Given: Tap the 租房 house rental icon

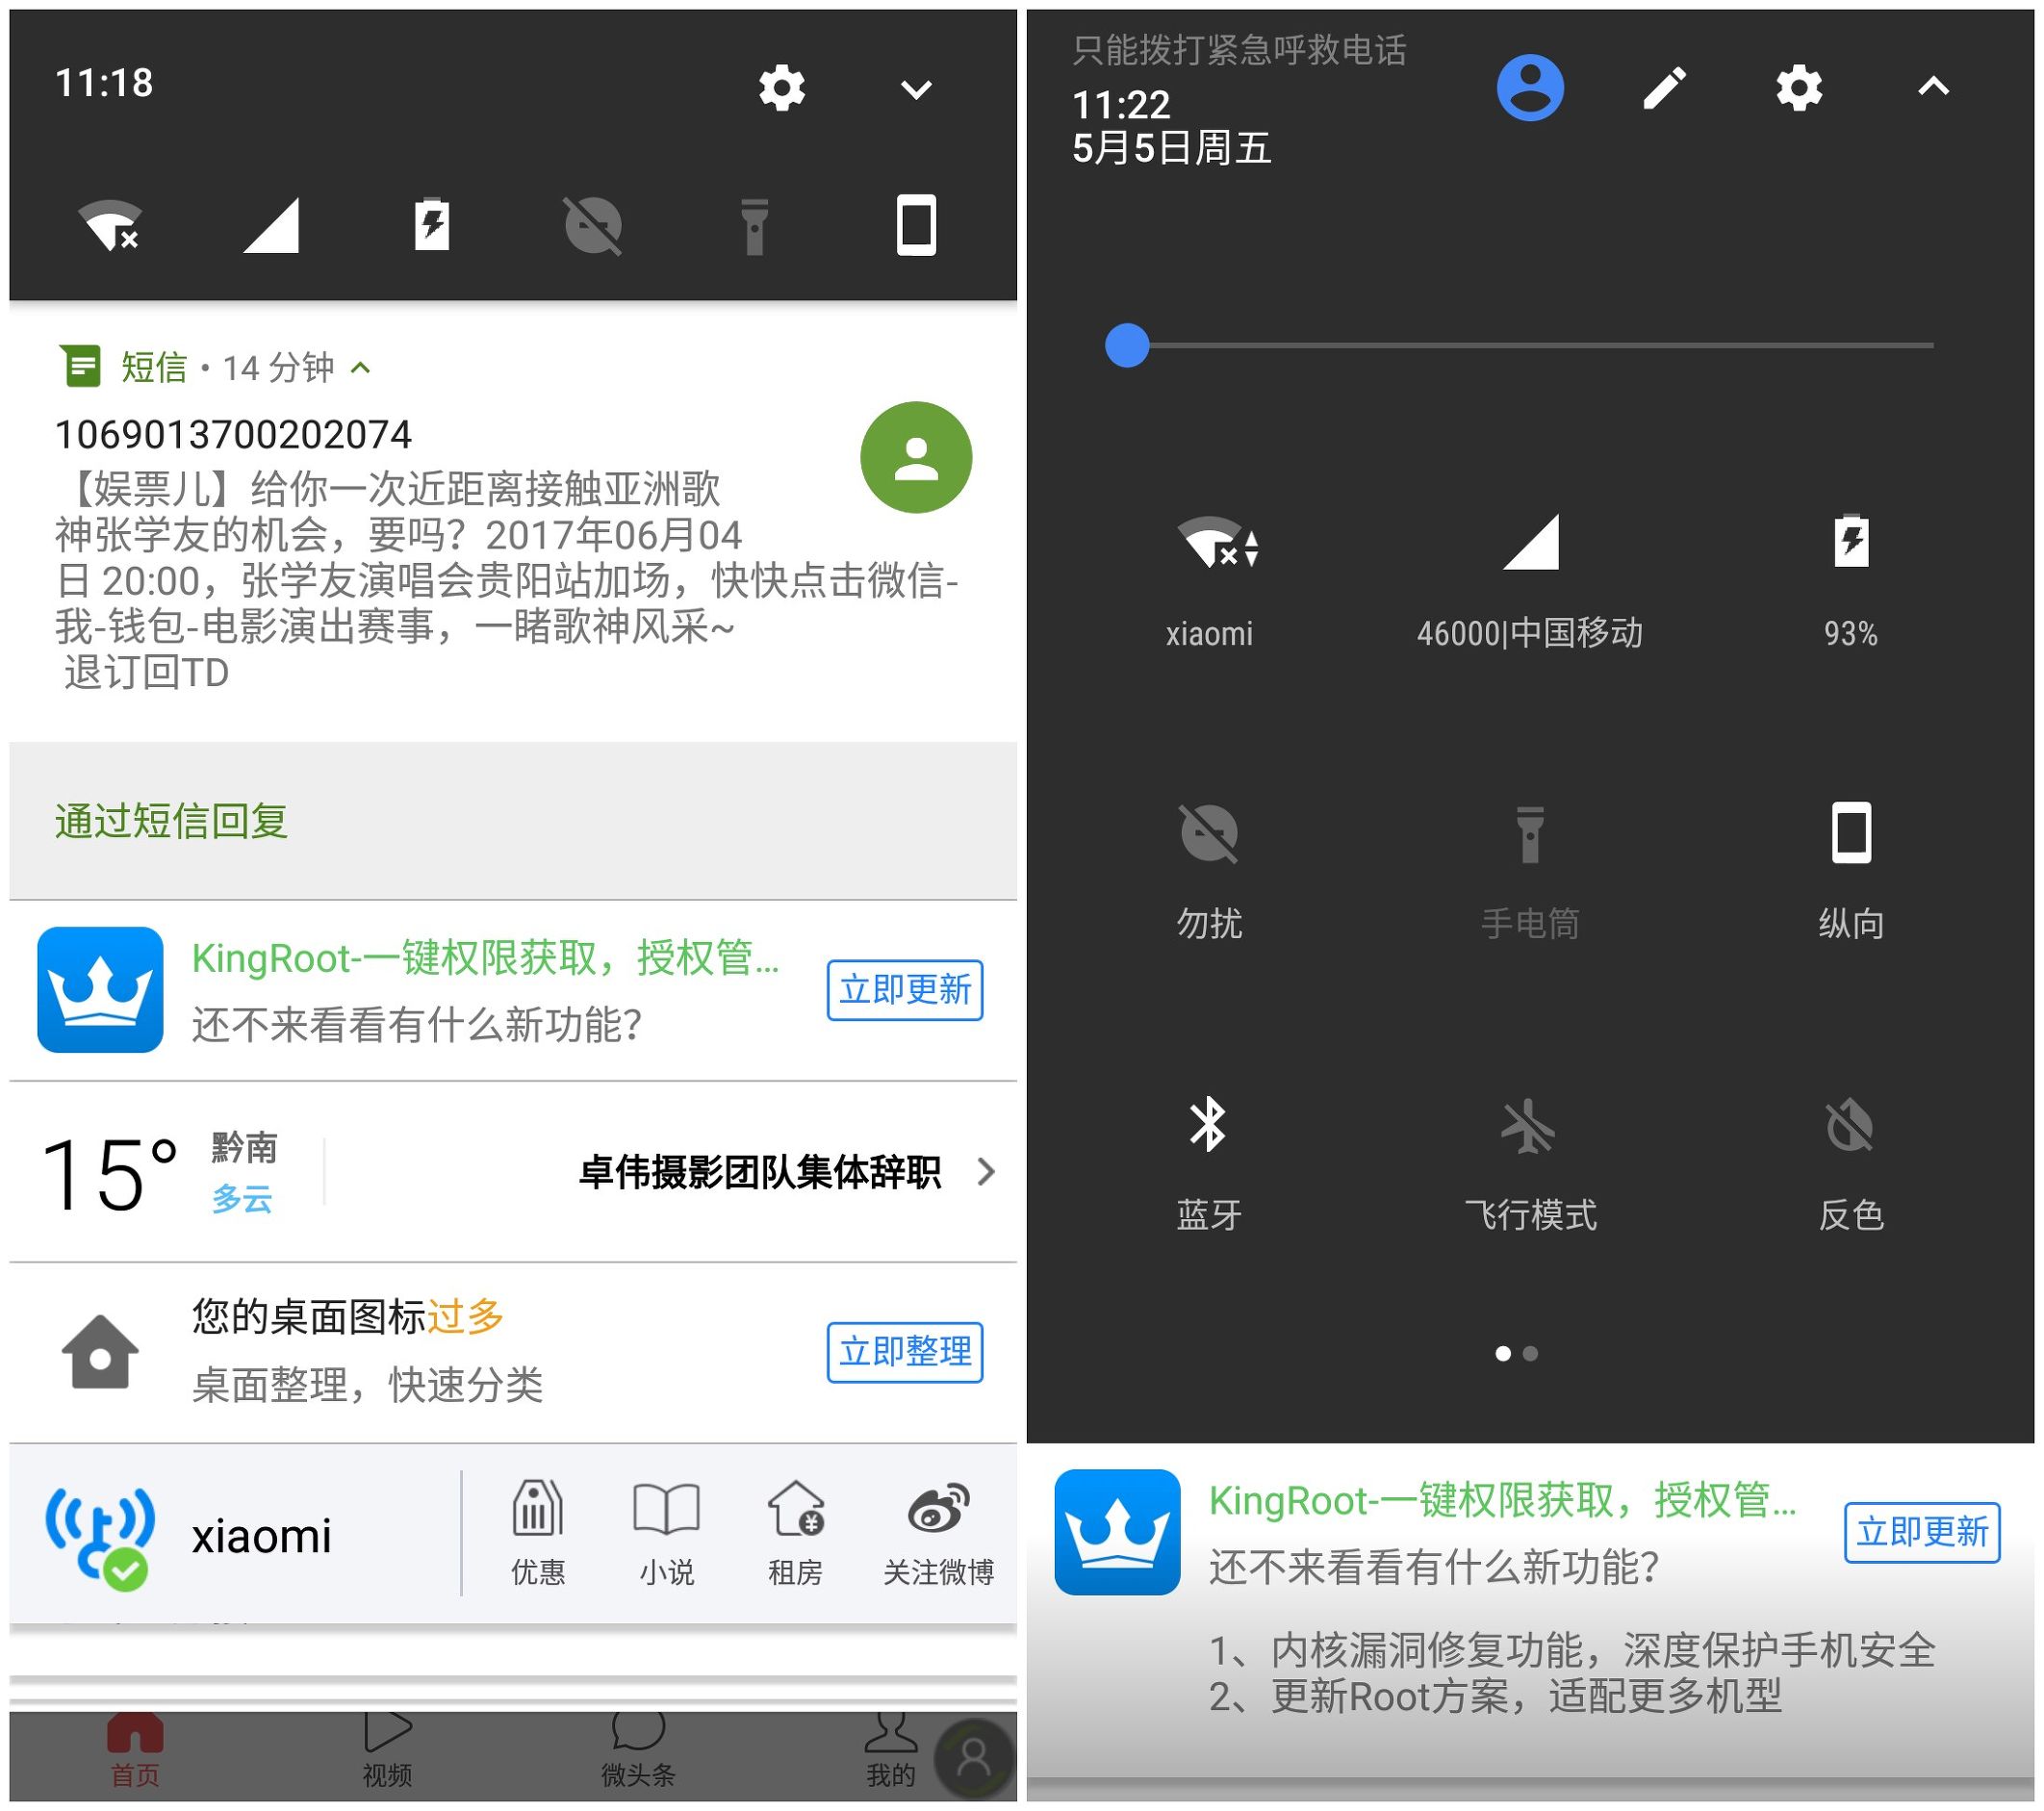Looking at the screenshot, I should [x=795, y=1509].
